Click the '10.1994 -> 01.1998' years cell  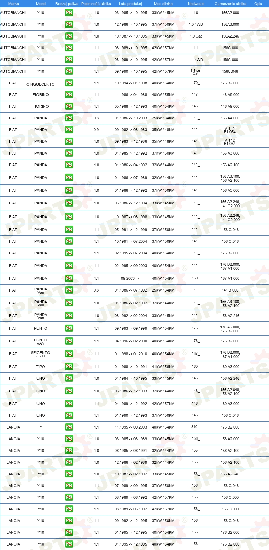pyautogui.click(x=131, y=83)
